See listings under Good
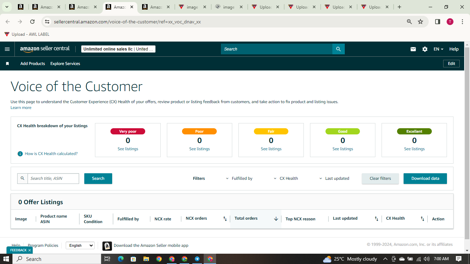 (x=343, y=149)
